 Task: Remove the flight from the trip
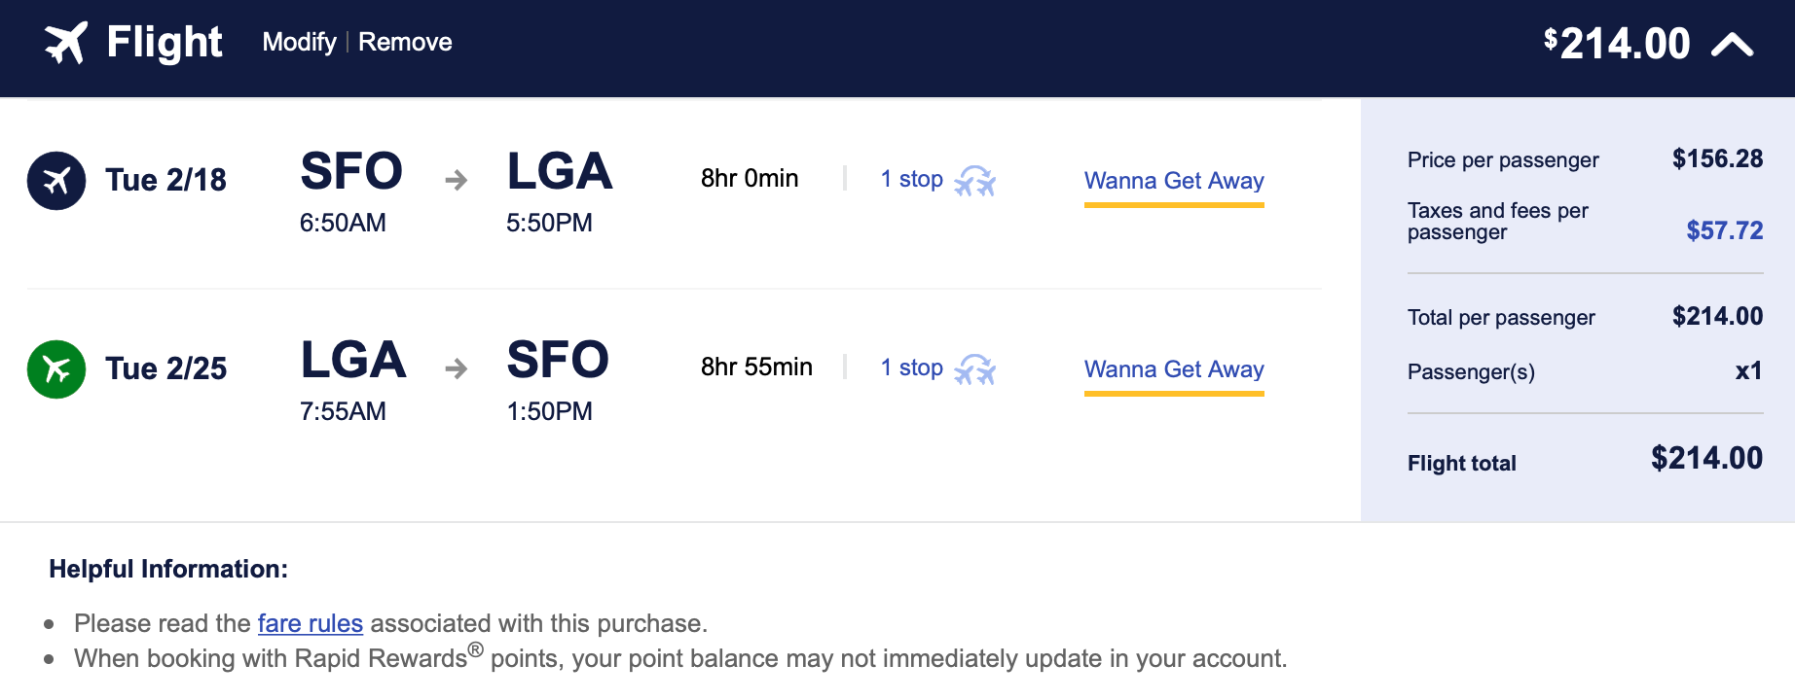point(405,42)
